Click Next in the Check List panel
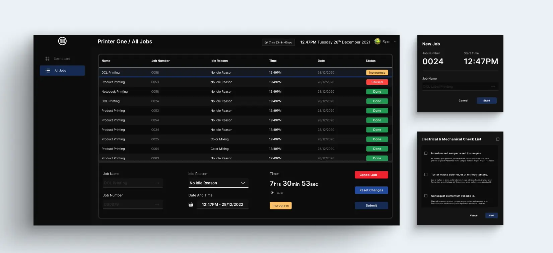 pyautogui.click(x=491, y=216)
